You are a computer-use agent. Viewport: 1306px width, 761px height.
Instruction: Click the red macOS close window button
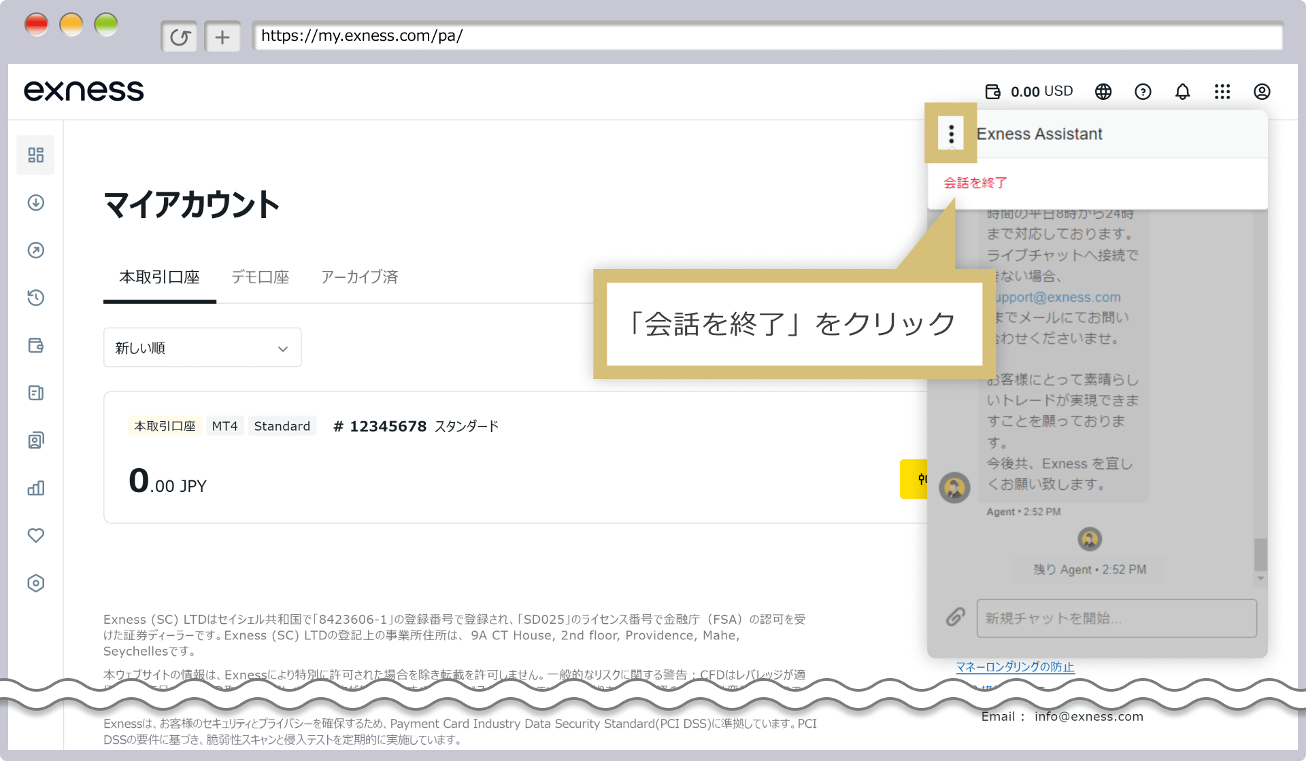tap(36, 25)
